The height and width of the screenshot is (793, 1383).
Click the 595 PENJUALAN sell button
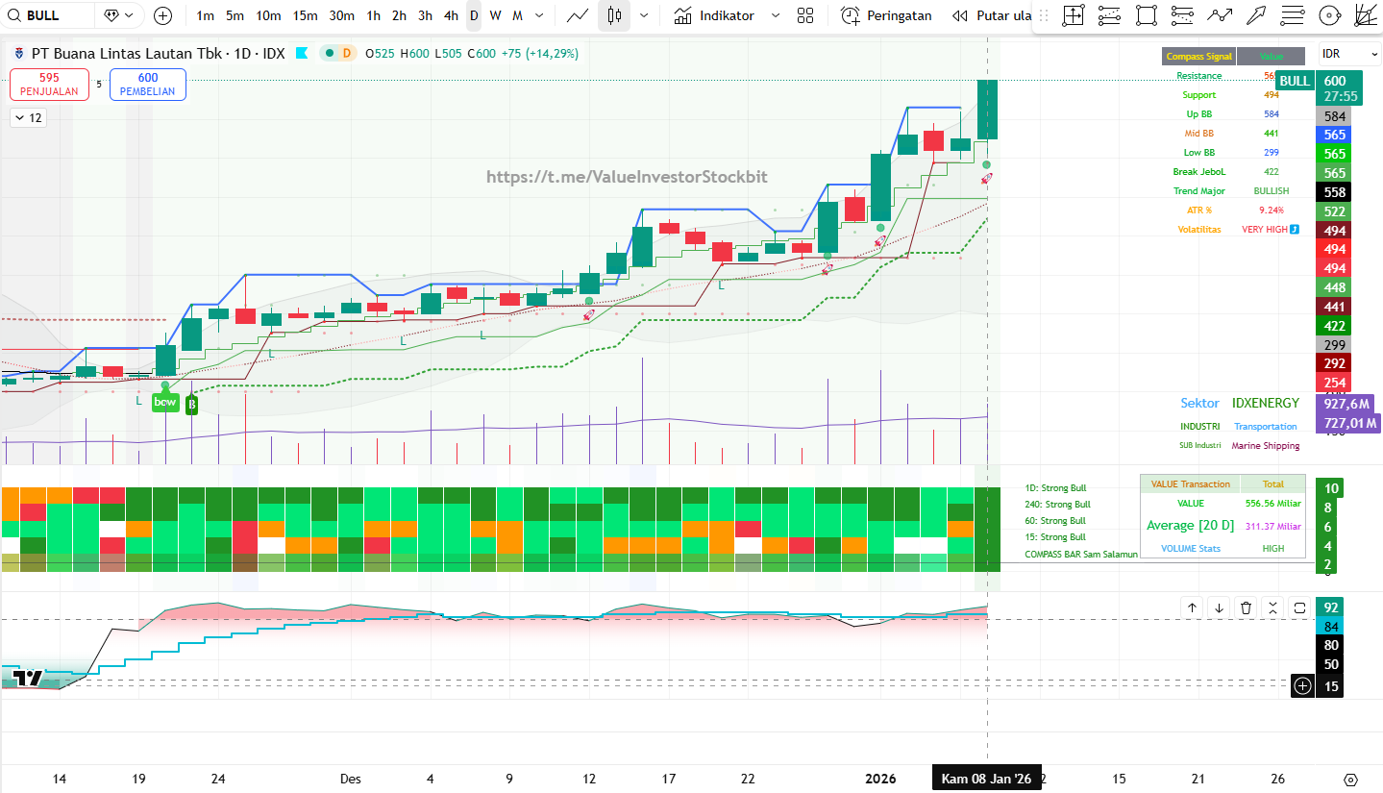click(x=49, y=85)
